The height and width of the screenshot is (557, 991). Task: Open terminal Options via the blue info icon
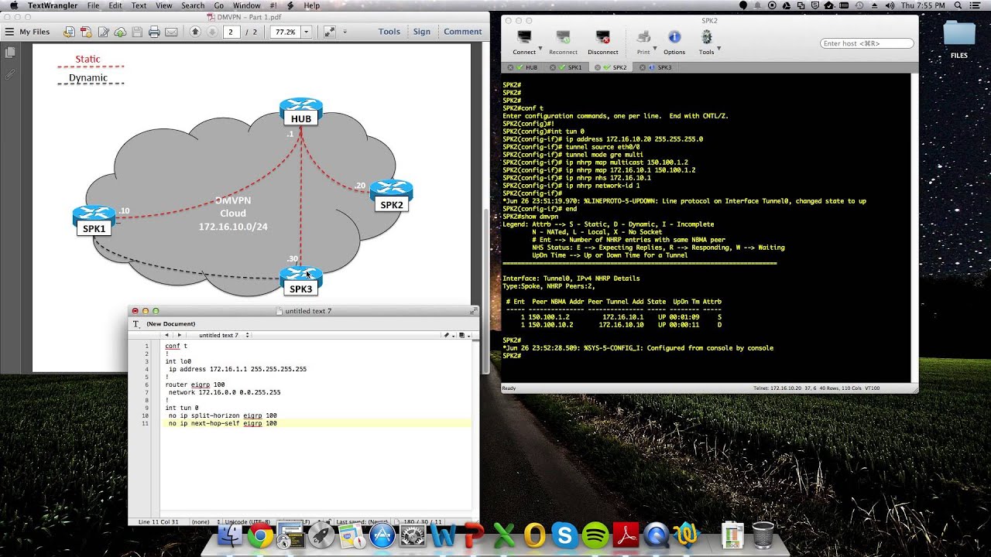(x=674, y=37)
